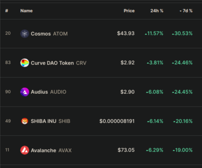Screen dimensions: 202x168
Task: Open the SHIBA INU SHIB link
Action: pos(51,121)
